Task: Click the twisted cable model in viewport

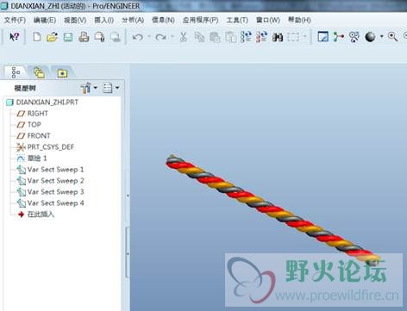Action: (272, 209)
